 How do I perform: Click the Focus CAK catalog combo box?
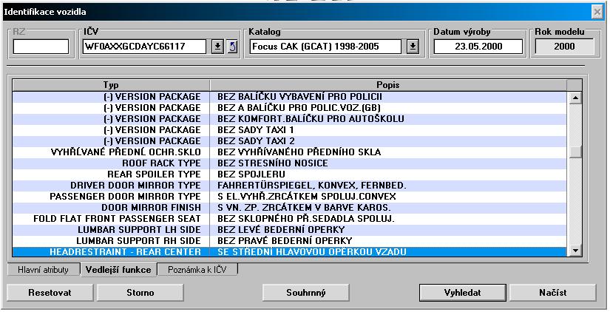tap(327, 47)
